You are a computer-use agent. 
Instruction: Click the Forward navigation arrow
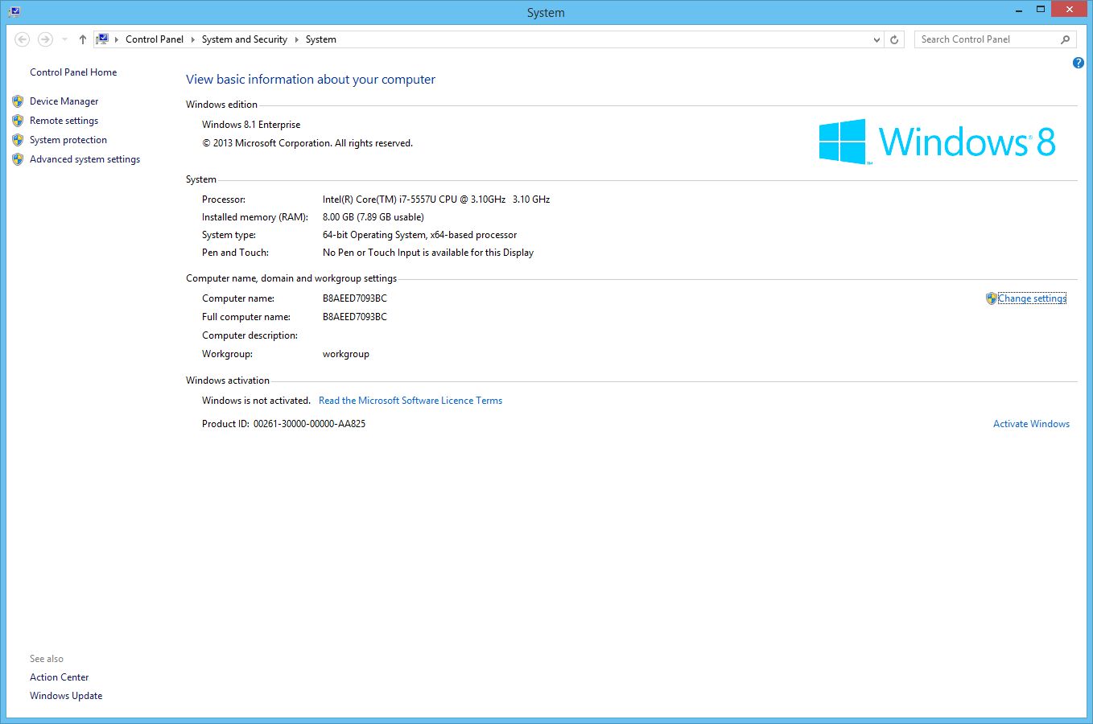46,39
